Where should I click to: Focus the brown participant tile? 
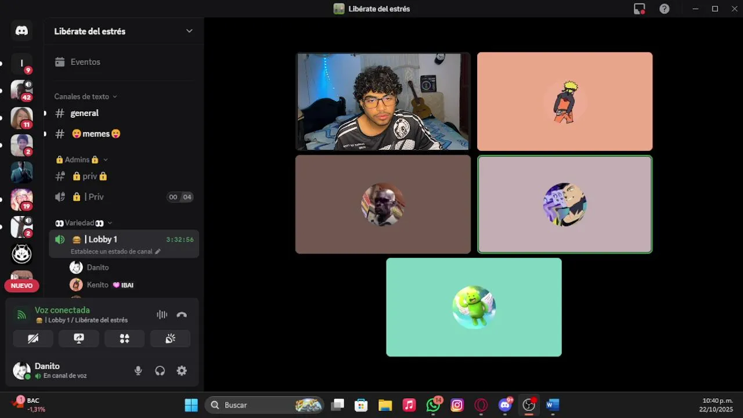click(x=383, y=204)
